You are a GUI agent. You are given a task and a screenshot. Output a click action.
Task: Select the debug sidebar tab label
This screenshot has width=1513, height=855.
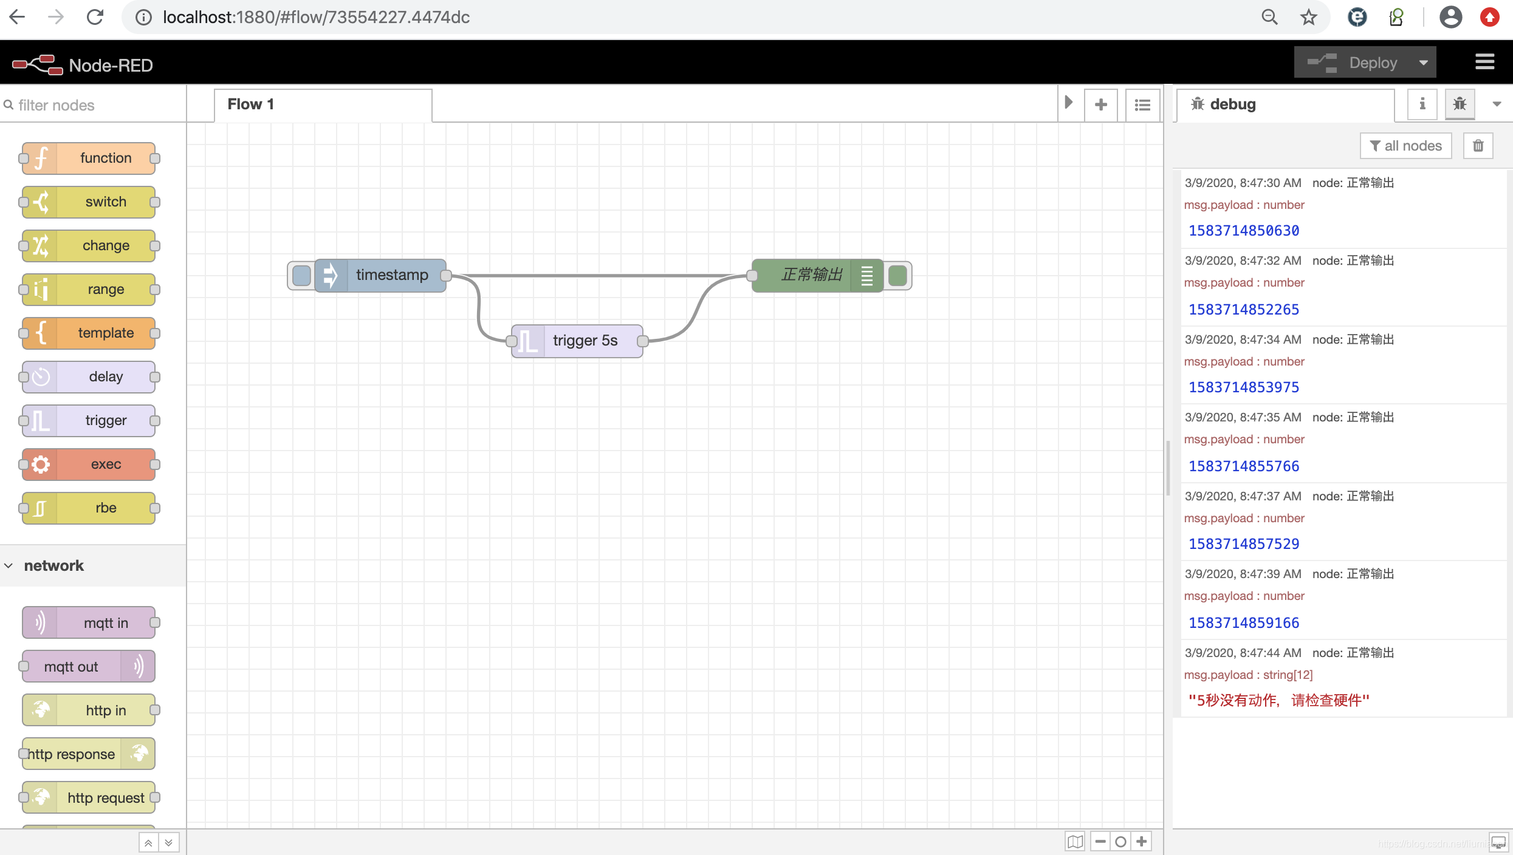tap(1232, 104)
